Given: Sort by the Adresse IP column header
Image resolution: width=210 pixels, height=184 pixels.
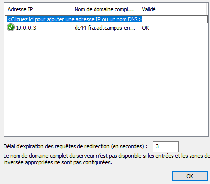Looking at the screenshot, I should tap(38, 9).
